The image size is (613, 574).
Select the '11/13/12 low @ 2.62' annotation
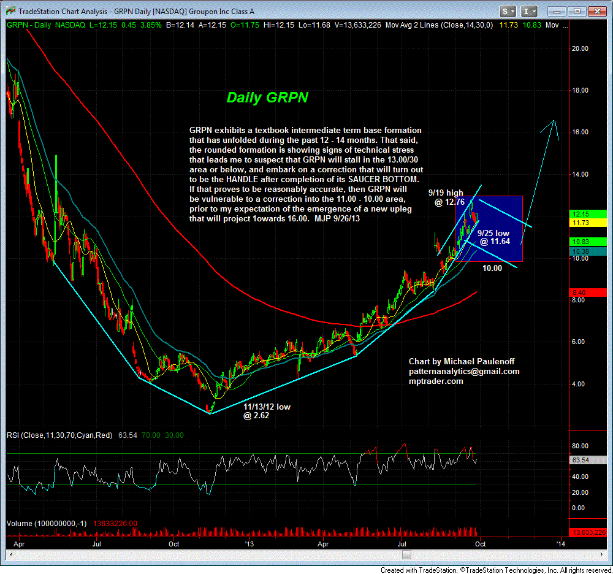[x=267, y=411]
